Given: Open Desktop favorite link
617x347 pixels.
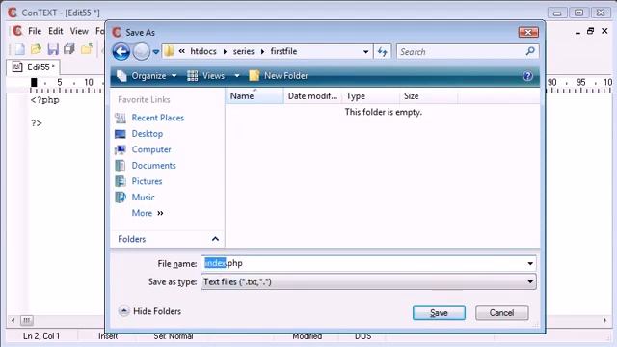Looking at the screenshot, I should [x=148, y=134].
